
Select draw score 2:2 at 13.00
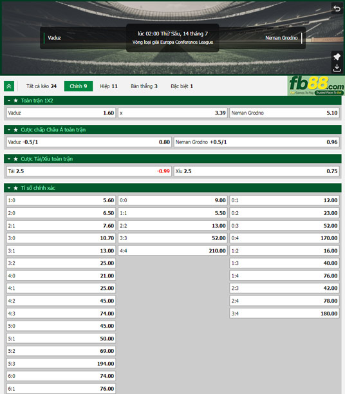[x=172, y=225]
